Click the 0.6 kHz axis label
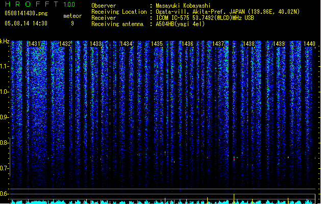 (x=4, y=194)
